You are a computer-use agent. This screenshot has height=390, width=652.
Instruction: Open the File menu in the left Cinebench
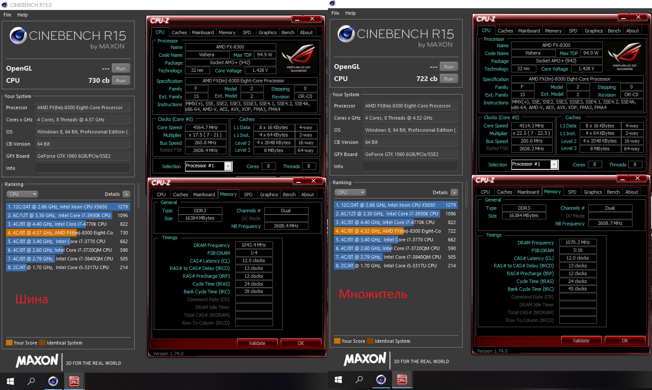7,15
